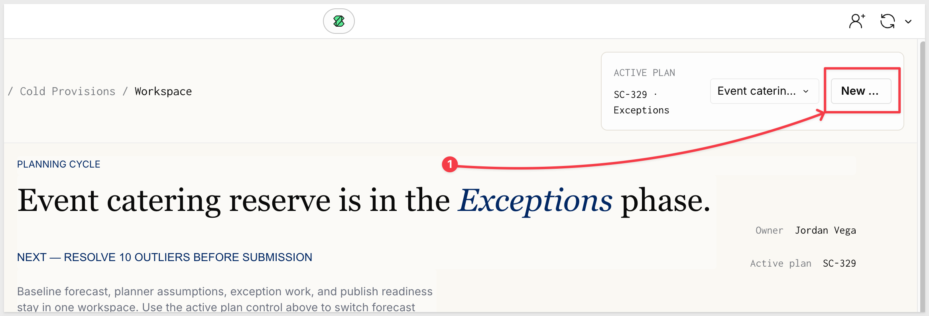Click the Resolve 10 outliers next-step line
This screenshot has height=316, width=929.
coord(164,257)
